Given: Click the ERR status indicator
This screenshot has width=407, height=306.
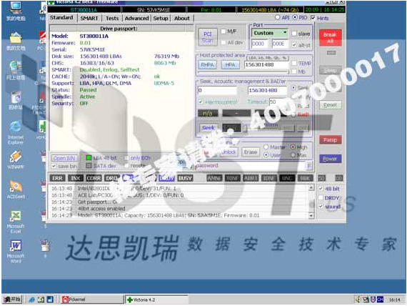Looking at the screenshot, I should [57, 178].
